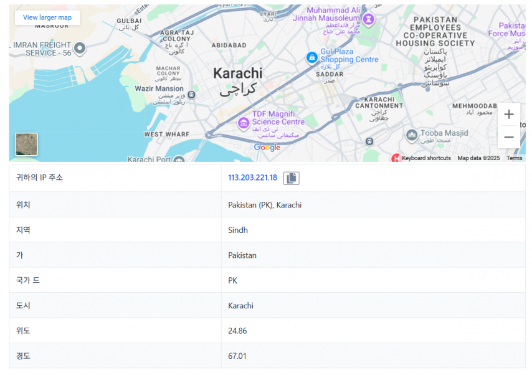Open the TDF Magnifi Science Centre pin
Image resolution: width=532 pixels, height=375 pixels.
[244, 123]
